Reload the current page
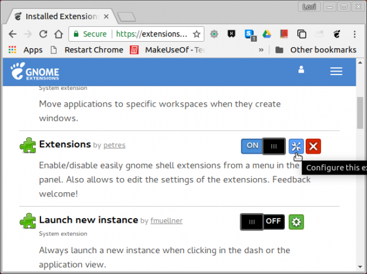The height and width of the screenshot is (274, 367). (x=43, y=34)
